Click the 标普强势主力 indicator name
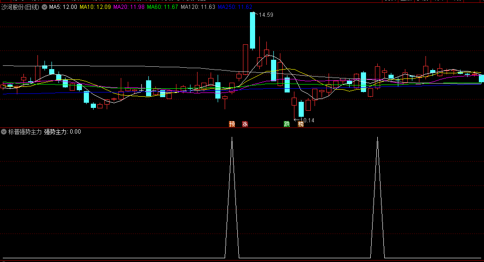The width and height of the screenshot is (484, 262). (25, 132)
